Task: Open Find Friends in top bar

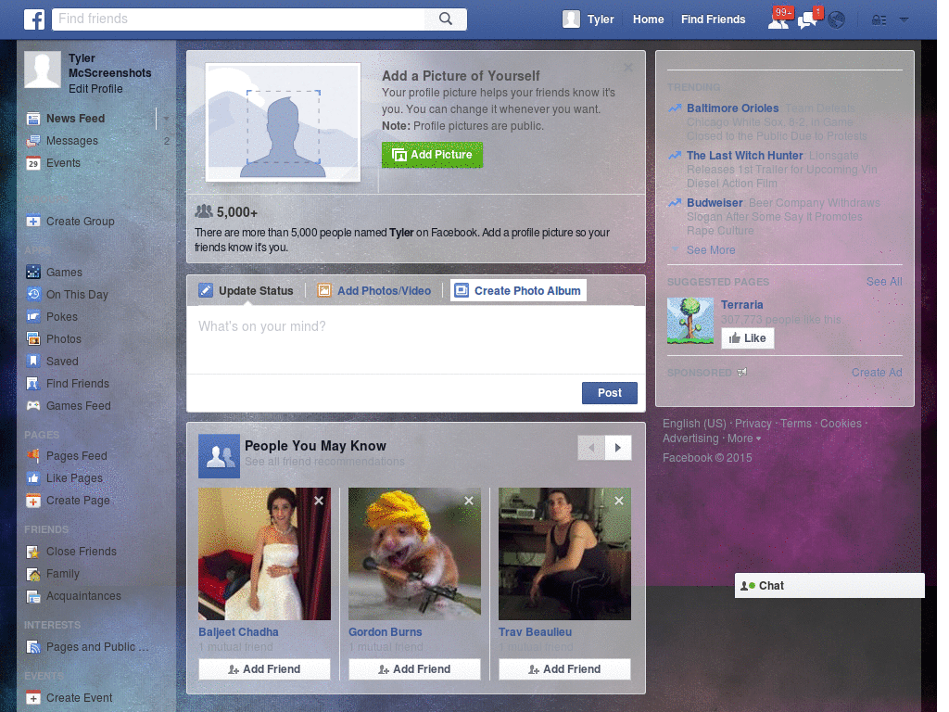Action: (713, 19)
